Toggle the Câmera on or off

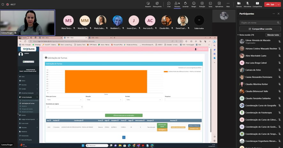coord(239,4)
